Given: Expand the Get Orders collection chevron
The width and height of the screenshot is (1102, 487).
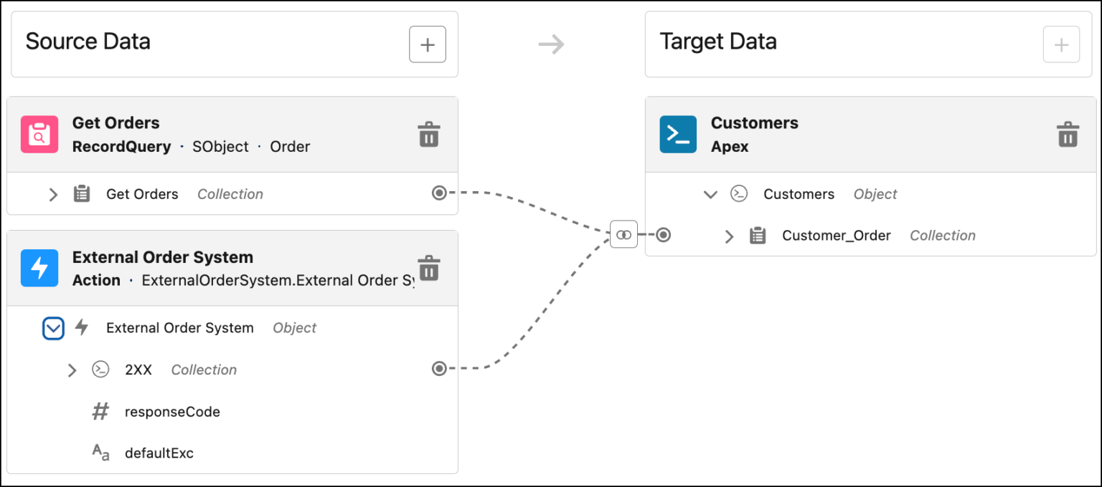Looking at the screenshot, I should coord(52,193).
